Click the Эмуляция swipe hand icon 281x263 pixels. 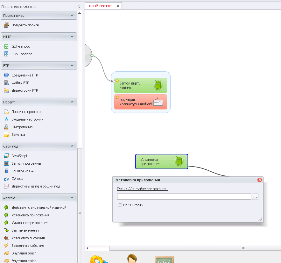coord(6,261)
